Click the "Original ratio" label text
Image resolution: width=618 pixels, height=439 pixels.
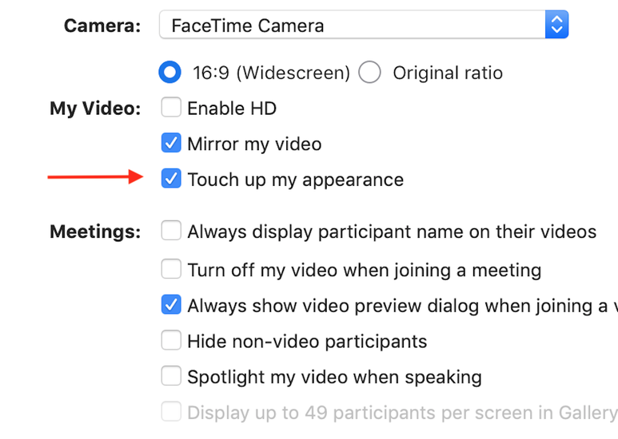point(447,73)
